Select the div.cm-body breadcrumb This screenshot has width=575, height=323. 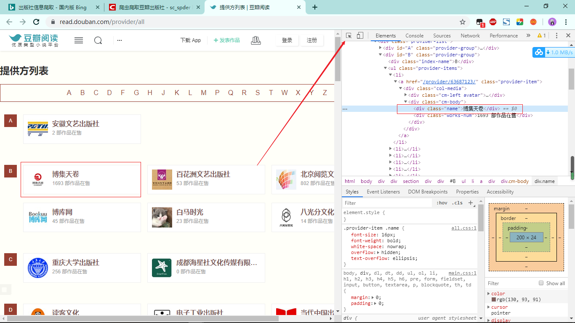point(514,181)
